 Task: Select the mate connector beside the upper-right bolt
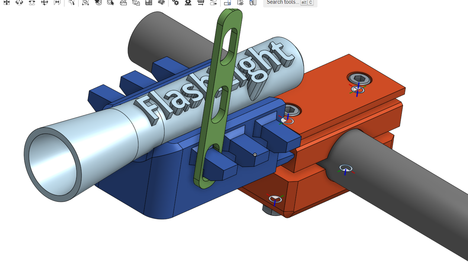tap(358, 90)
